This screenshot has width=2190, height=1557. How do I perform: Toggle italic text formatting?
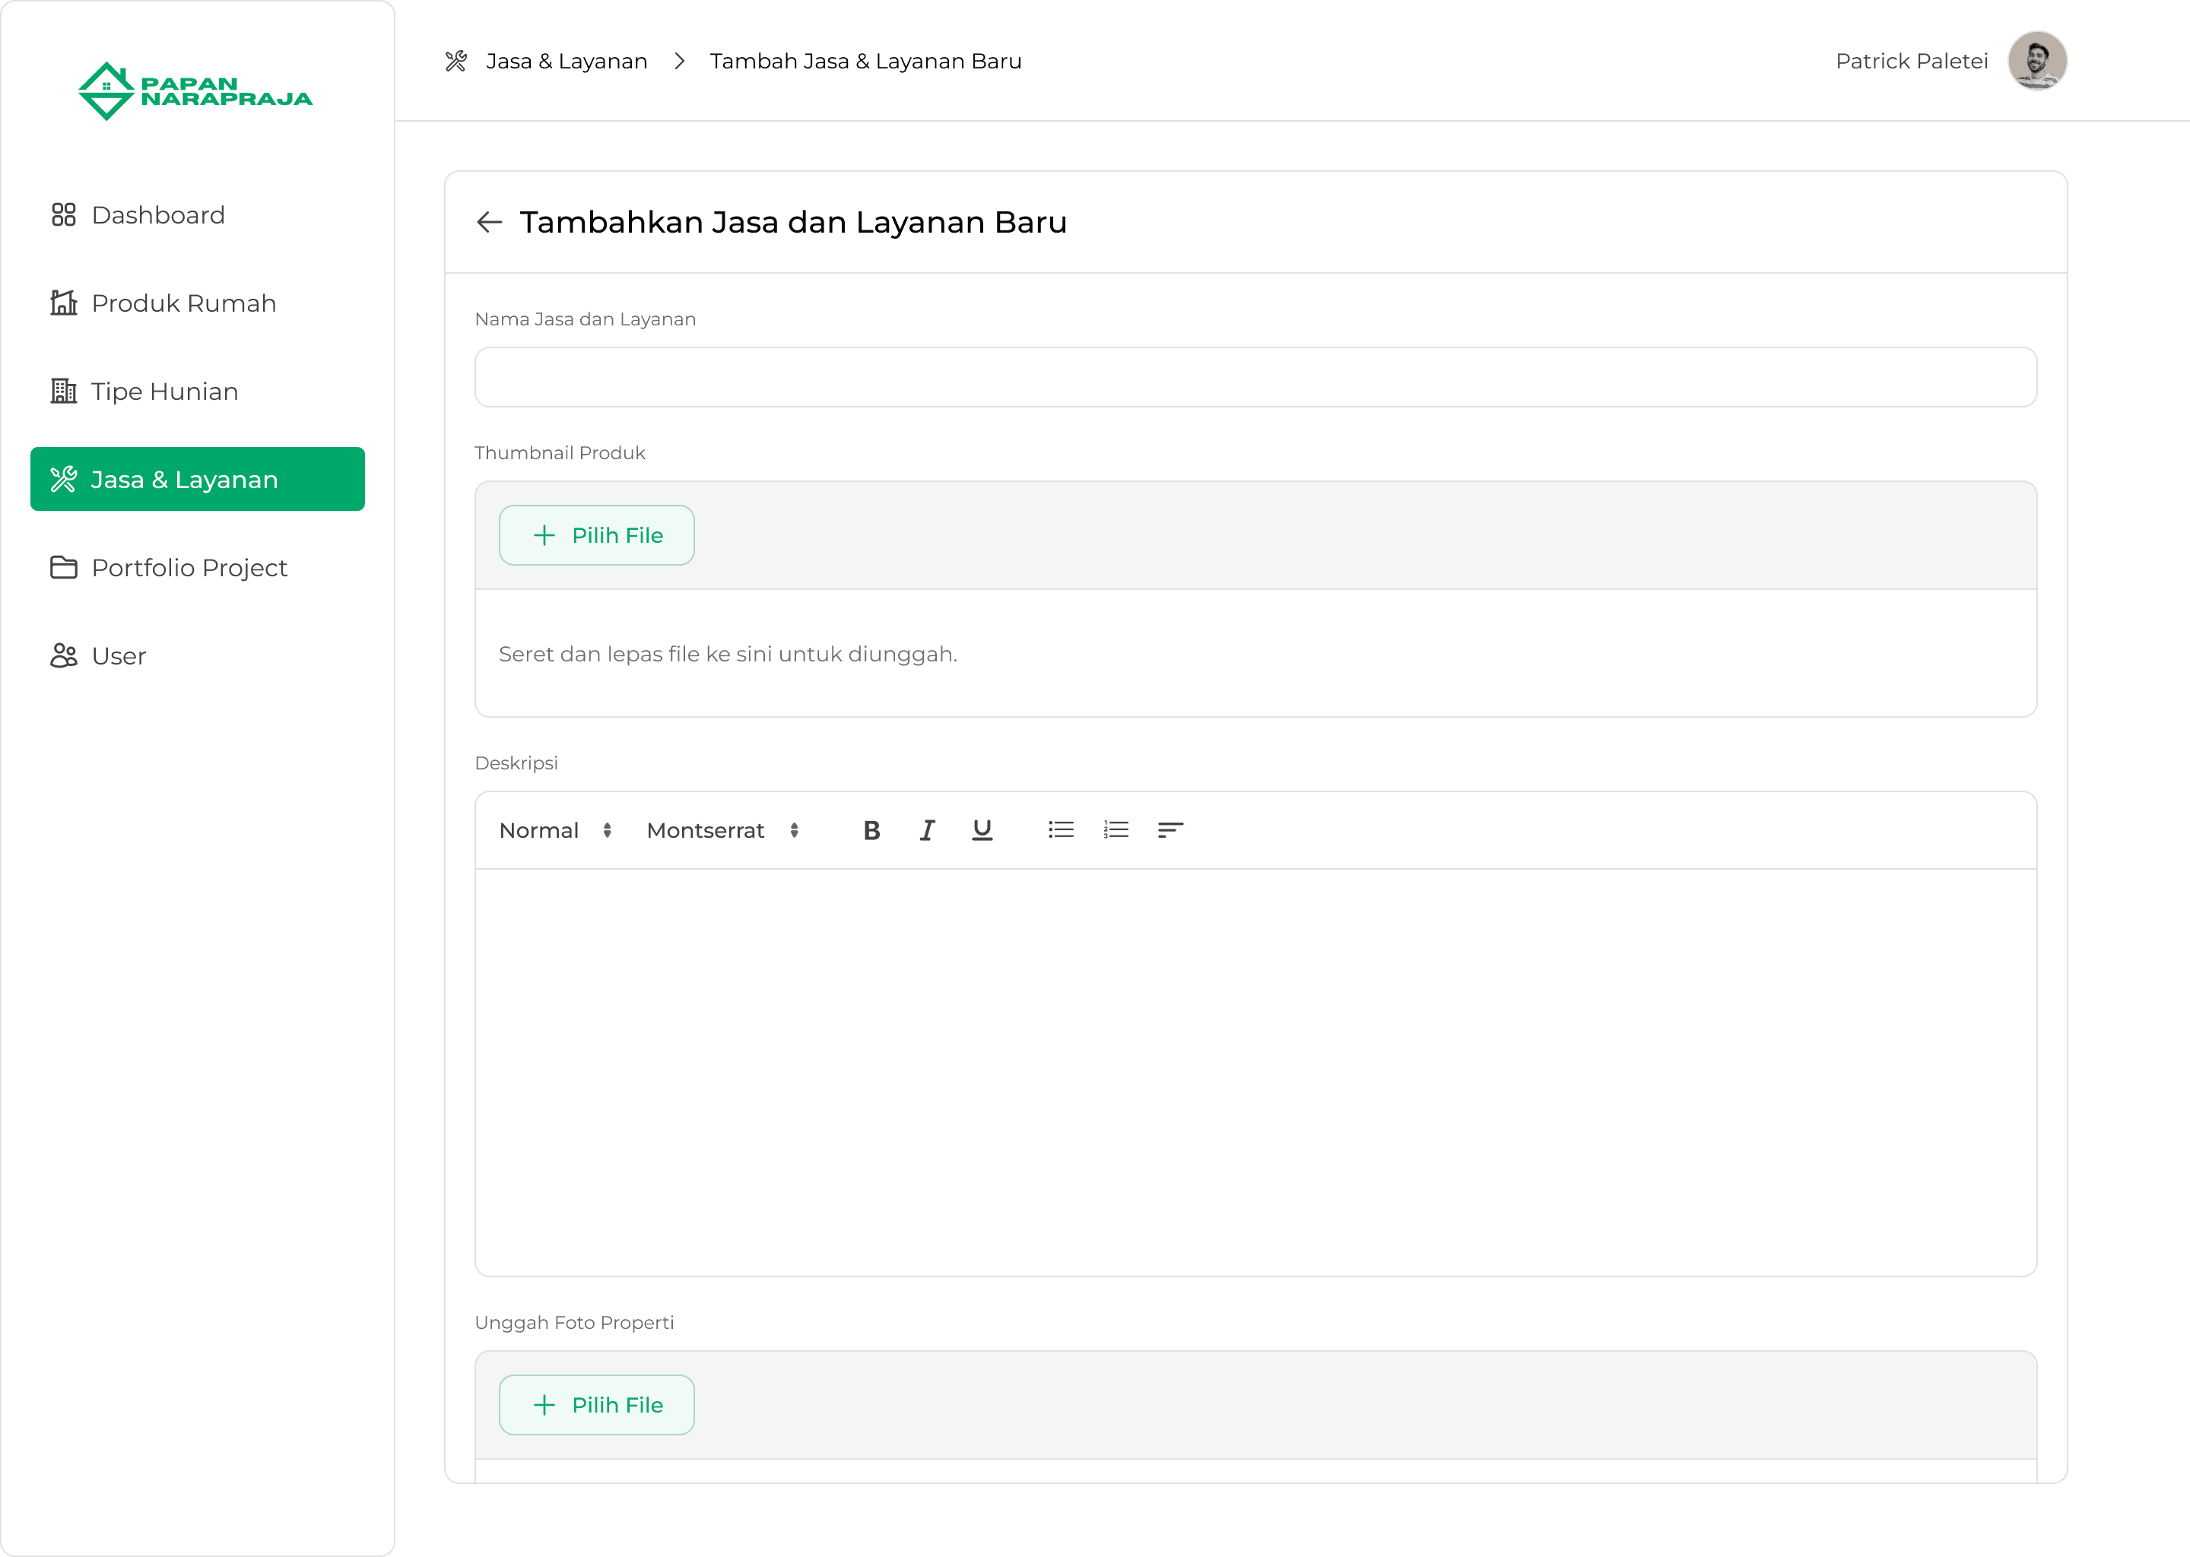pos(926,830)
